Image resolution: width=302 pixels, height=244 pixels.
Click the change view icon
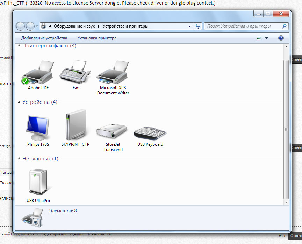point(259,38)
